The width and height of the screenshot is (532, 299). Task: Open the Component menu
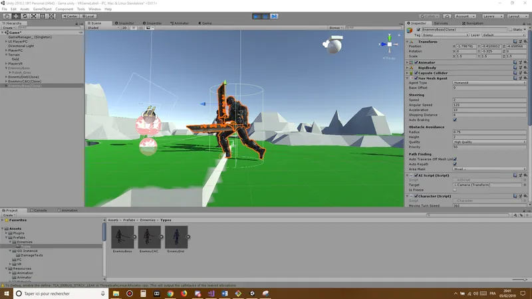point(64,9)
